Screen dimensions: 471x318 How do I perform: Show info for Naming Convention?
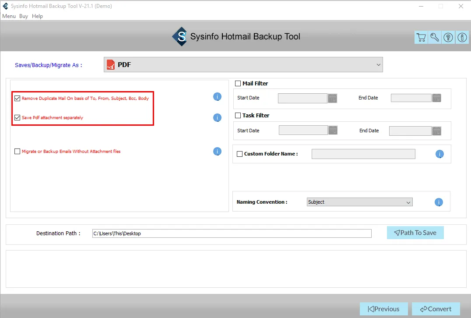(x=439, y=202)
